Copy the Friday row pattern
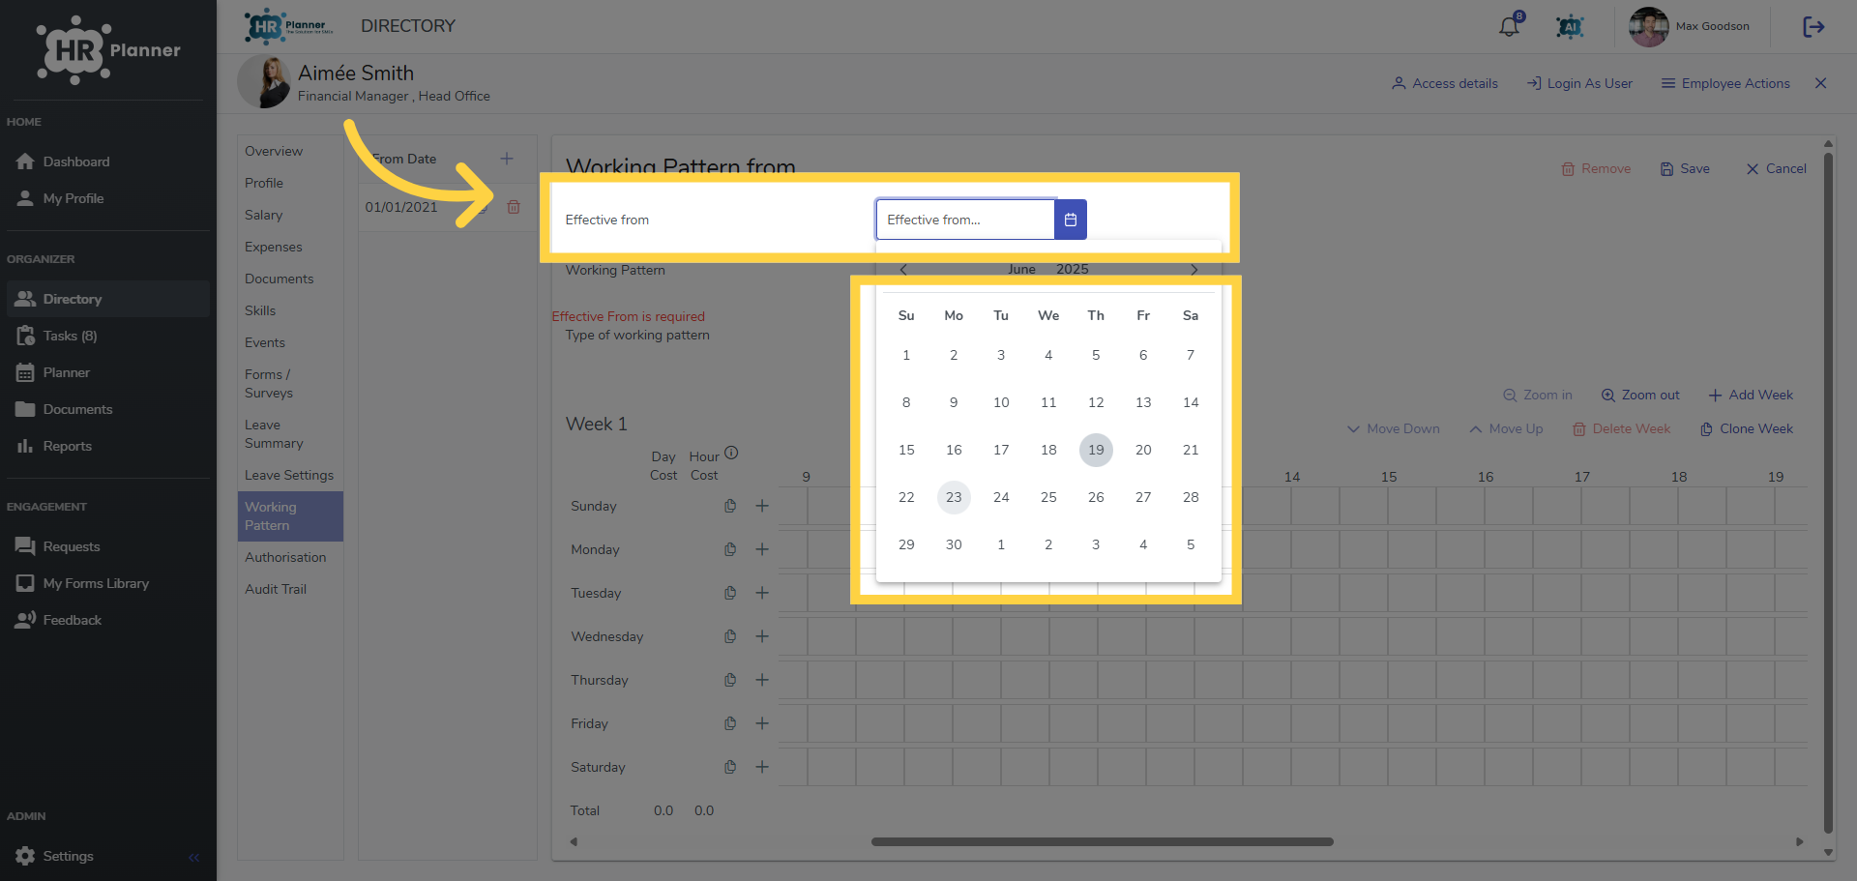 click(730, 723)
